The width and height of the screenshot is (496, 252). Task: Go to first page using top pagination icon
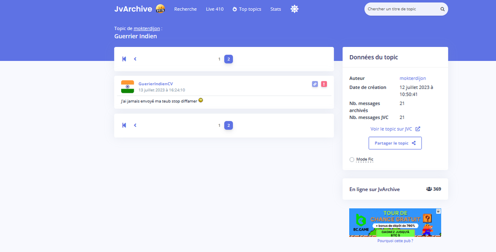pyautogui.click(x=124, y=59)
